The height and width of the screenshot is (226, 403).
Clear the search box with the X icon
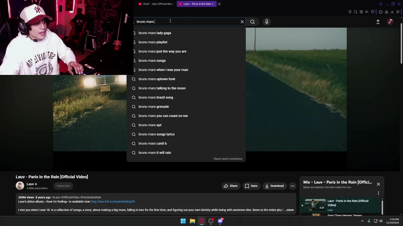tap(242, 22)
